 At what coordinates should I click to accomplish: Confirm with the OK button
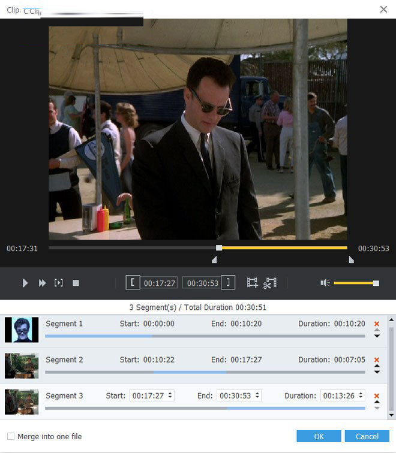coord(319,436)
